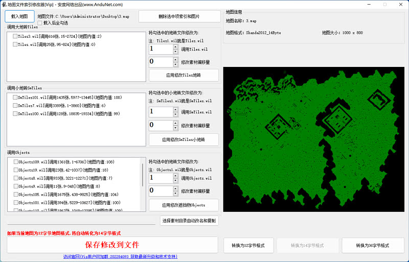
Task: Click 应用修改SmTiles小地砖 button
Action: tap(184, 140)
